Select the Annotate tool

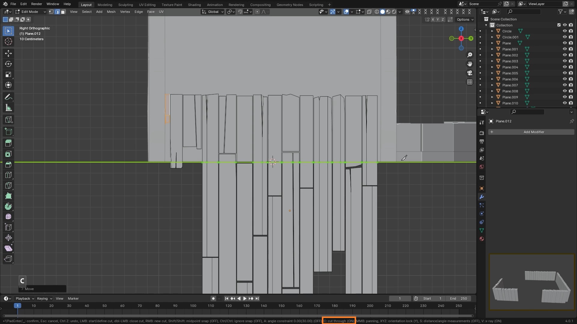[x=8, y=97]
